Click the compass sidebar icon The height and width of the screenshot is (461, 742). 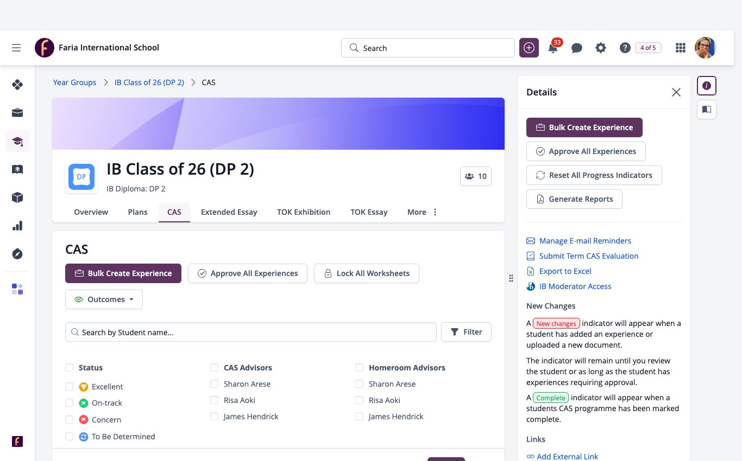17,254
